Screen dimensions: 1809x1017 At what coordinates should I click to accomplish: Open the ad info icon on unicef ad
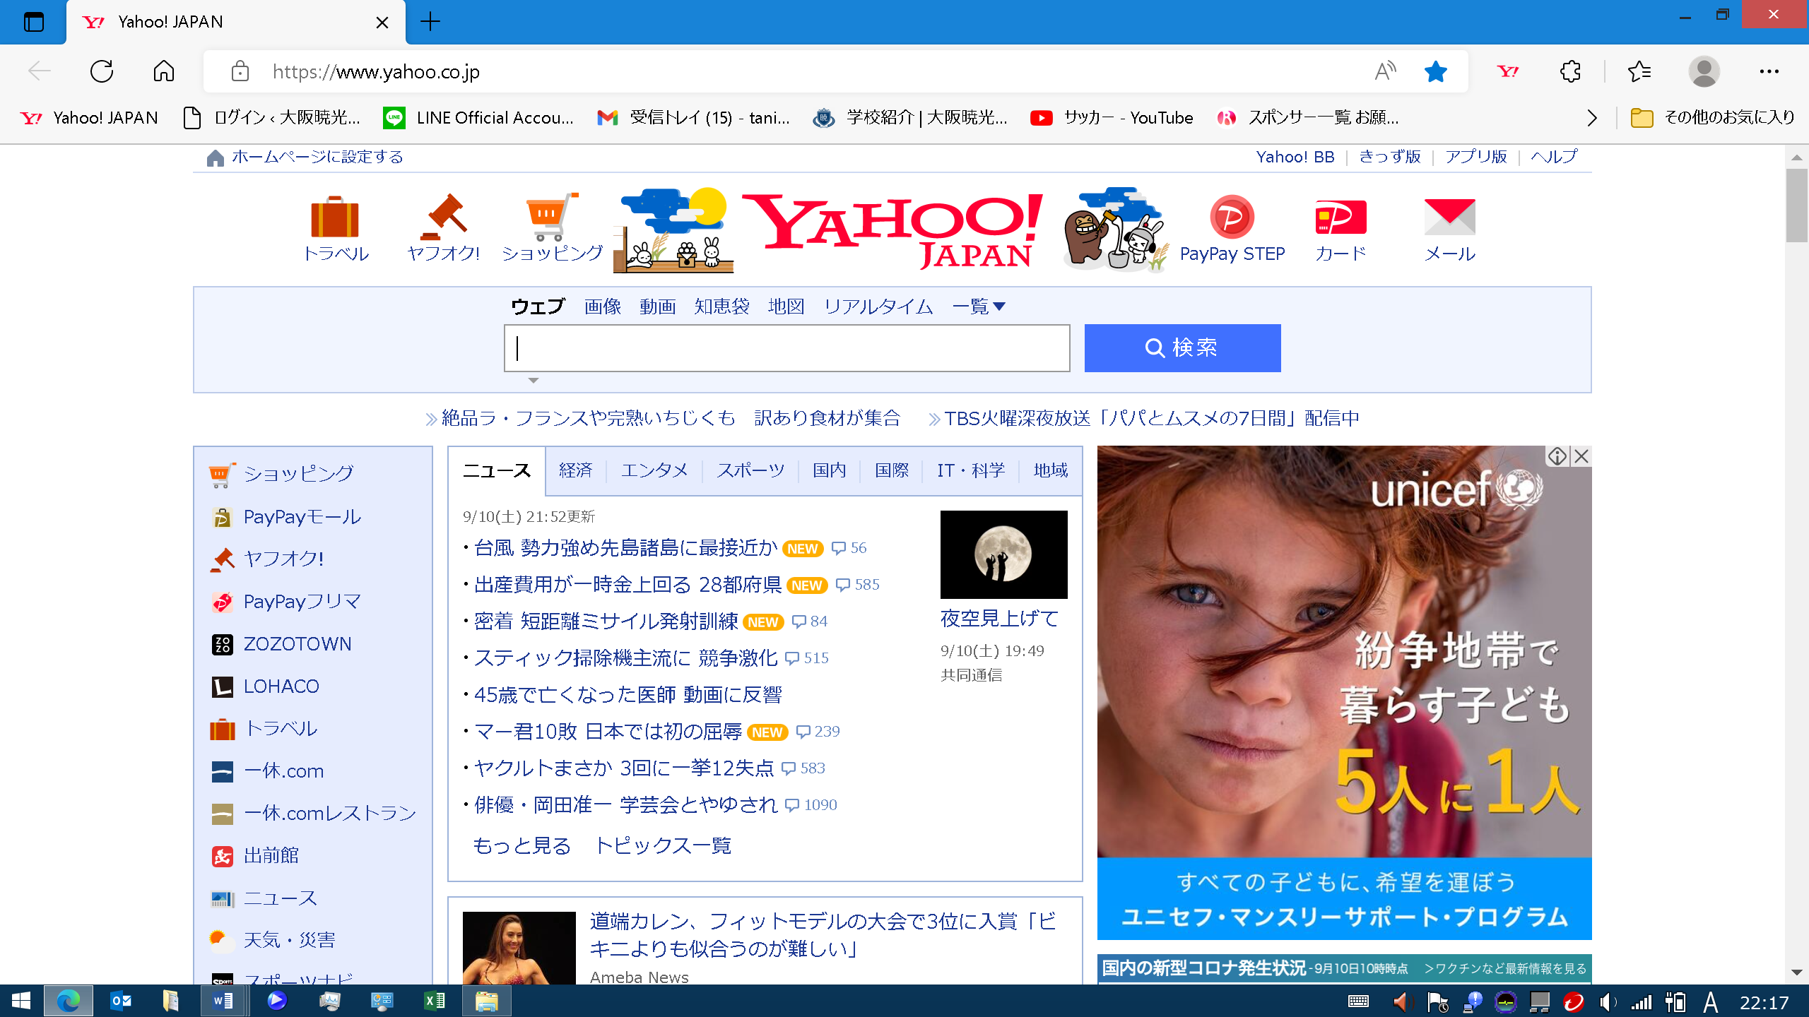[1557, 456]
